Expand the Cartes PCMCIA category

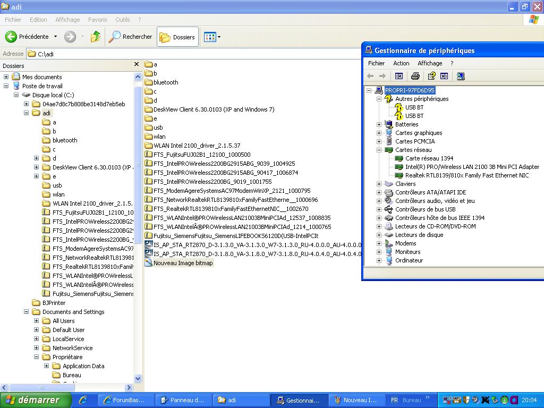tap(379, 141)
